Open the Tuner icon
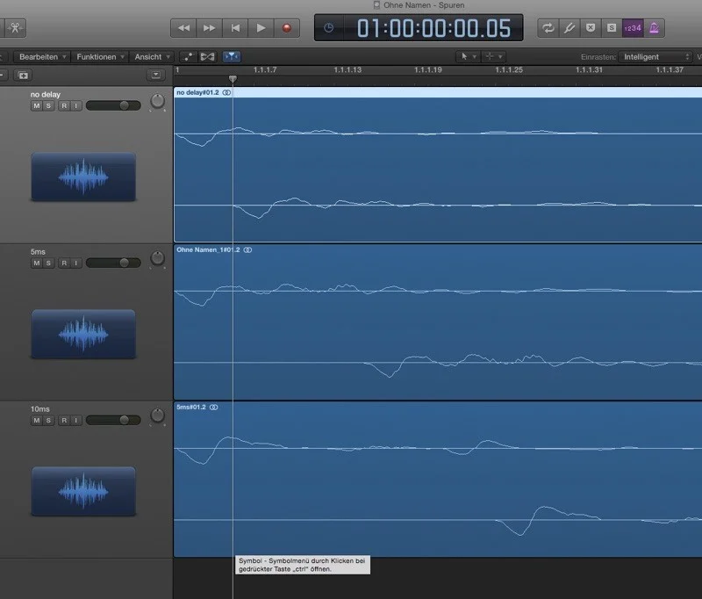Image resolution: width=702 pixels, height=599 pixels. click(x=569, y=28)
